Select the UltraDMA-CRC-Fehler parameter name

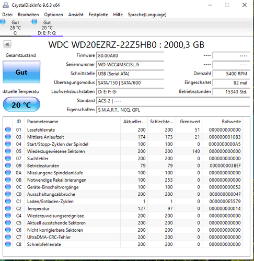pyautogui.click(x=49, y=237)
